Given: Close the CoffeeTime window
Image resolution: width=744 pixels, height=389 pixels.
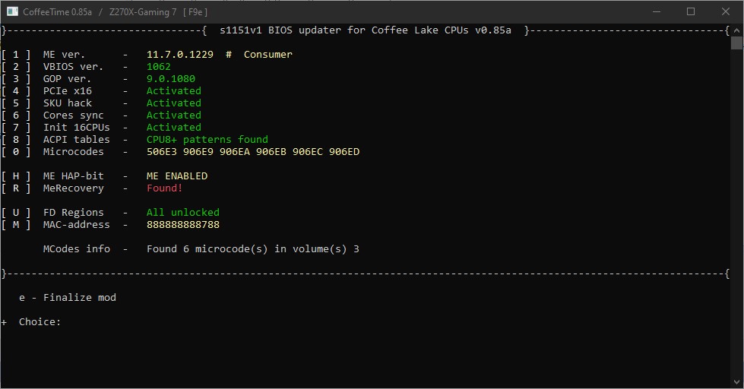Looking at the screenshot, I should click(726, 12).
